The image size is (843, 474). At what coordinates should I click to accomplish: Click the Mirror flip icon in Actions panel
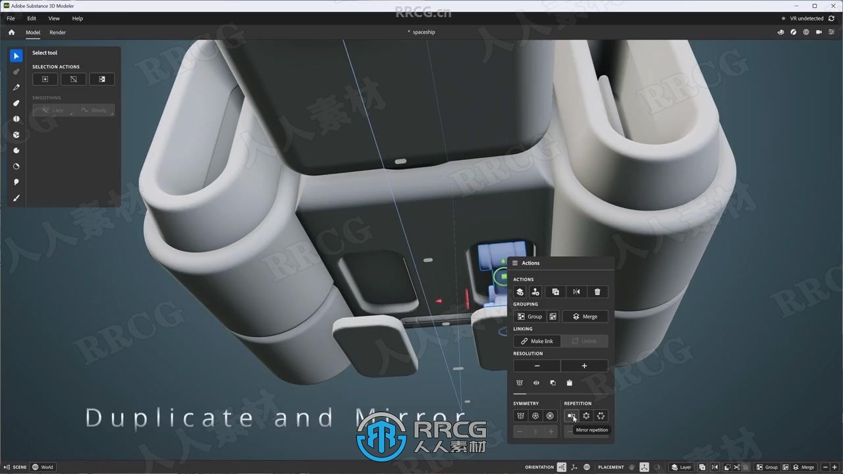(x=576, y=292)
